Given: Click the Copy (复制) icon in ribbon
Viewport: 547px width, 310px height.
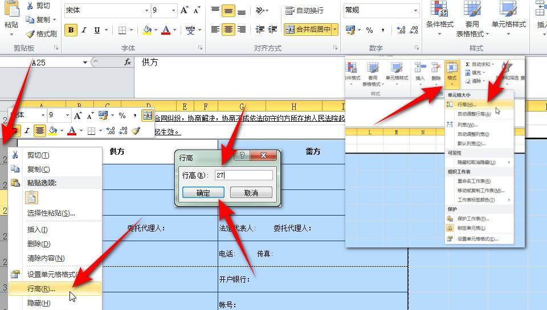Looking at the screenshot, I should (x=30, y=19).
